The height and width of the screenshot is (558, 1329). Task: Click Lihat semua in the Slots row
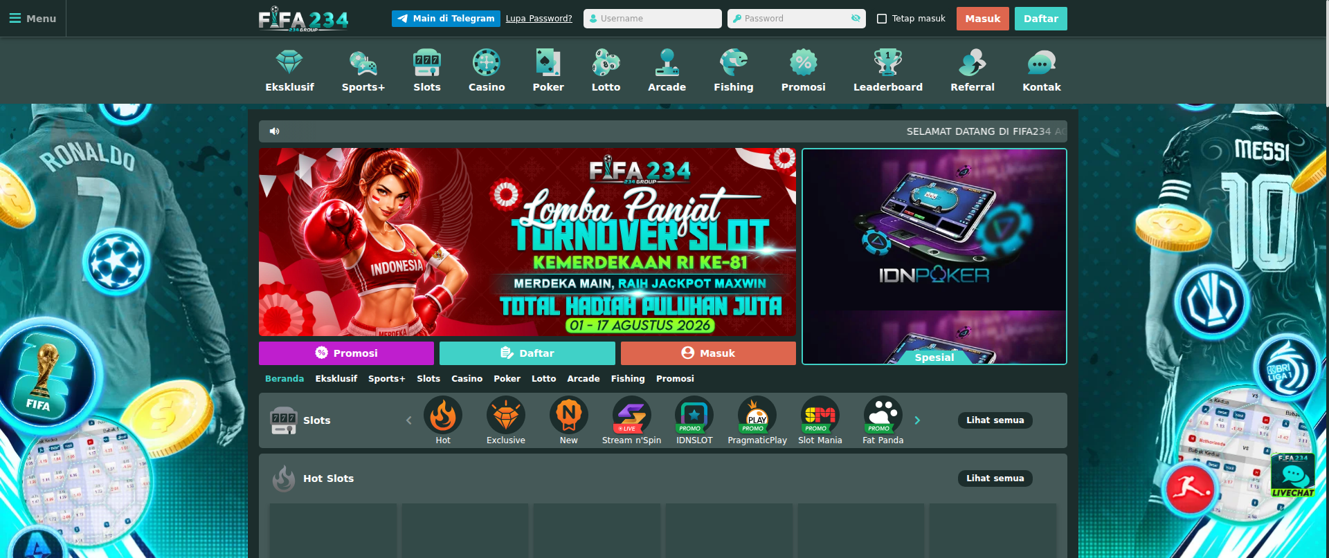(995, 420)
